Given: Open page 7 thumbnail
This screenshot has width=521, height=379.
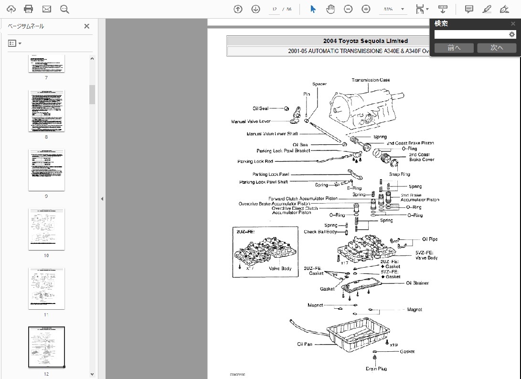Looking at the screenshot, I should pos(46,64).
